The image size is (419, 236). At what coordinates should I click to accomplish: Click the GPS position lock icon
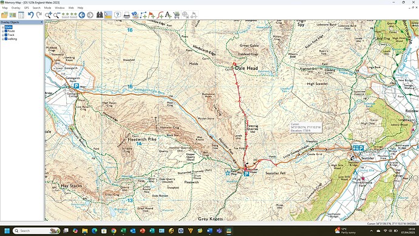pos(185,15)
